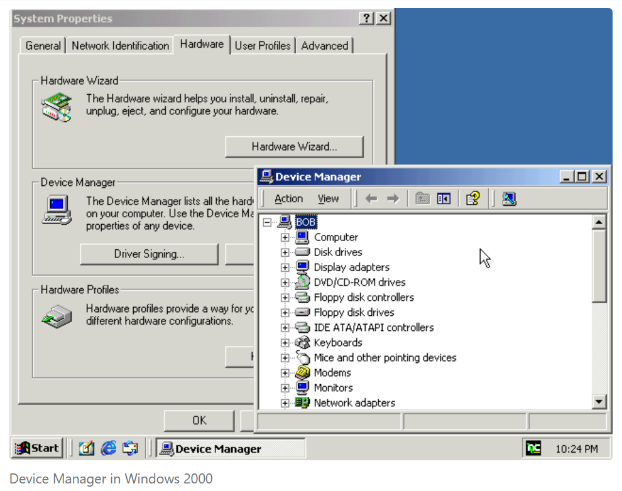The width and height of the screenshot is (622, 491).
Task: Click Device Manager taskbar button
Action: [x=231, y=448]
